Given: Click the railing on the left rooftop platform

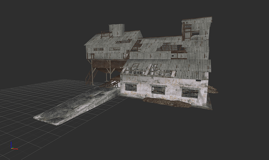Looking at the screenshot, I should [106, 34].
